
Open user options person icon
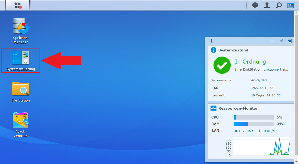(267, 5)
